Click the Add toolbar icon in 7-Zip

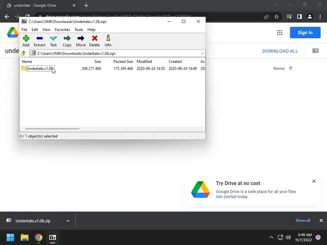point(26,41)
